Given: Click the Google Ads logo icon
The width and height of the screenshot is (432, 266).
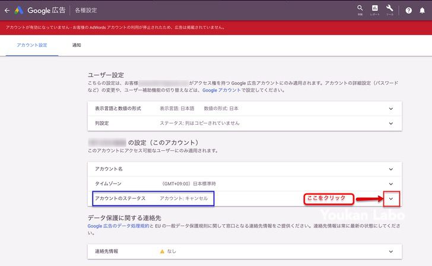Looking at the screenshot, I should point(19,11).
